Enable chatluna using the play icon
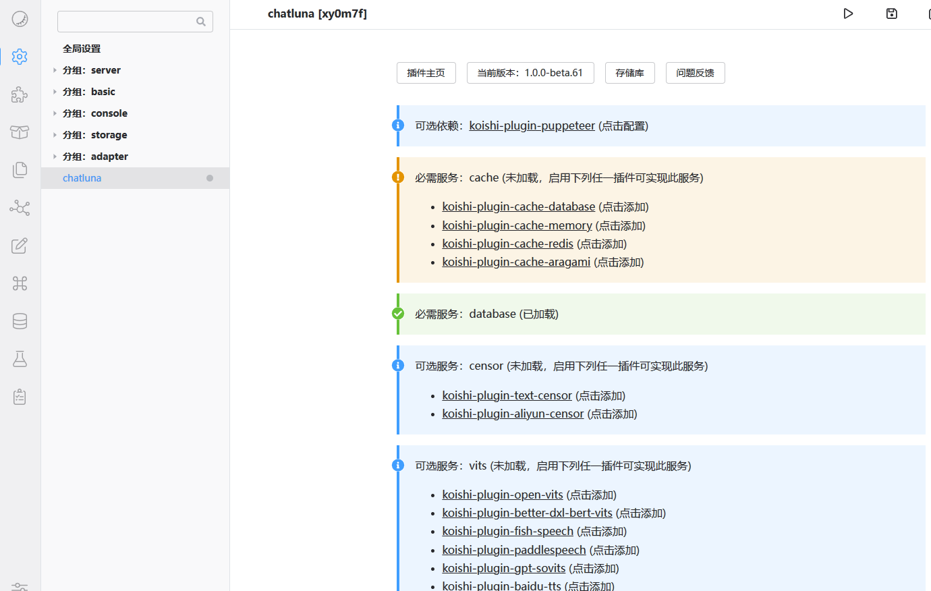Screen dimensions: 931x591 (x=848, y=13)
